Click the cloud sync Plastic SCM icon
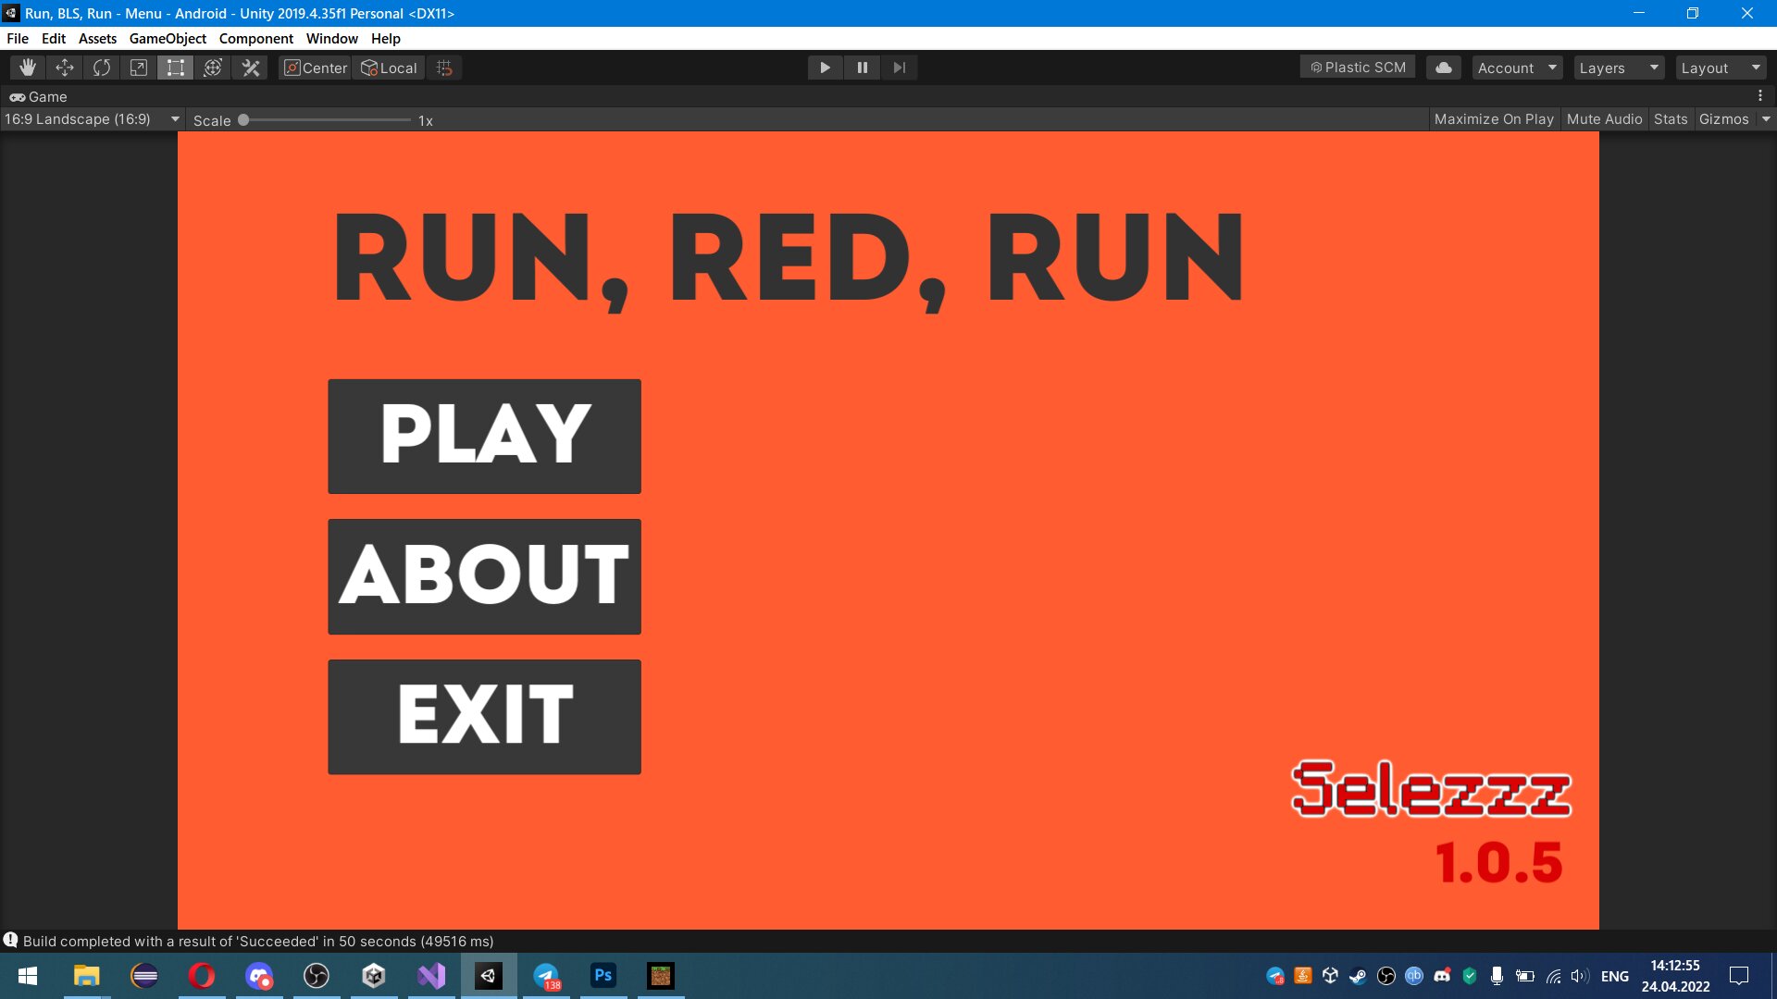1777x999 pixels. [1443, 68]
